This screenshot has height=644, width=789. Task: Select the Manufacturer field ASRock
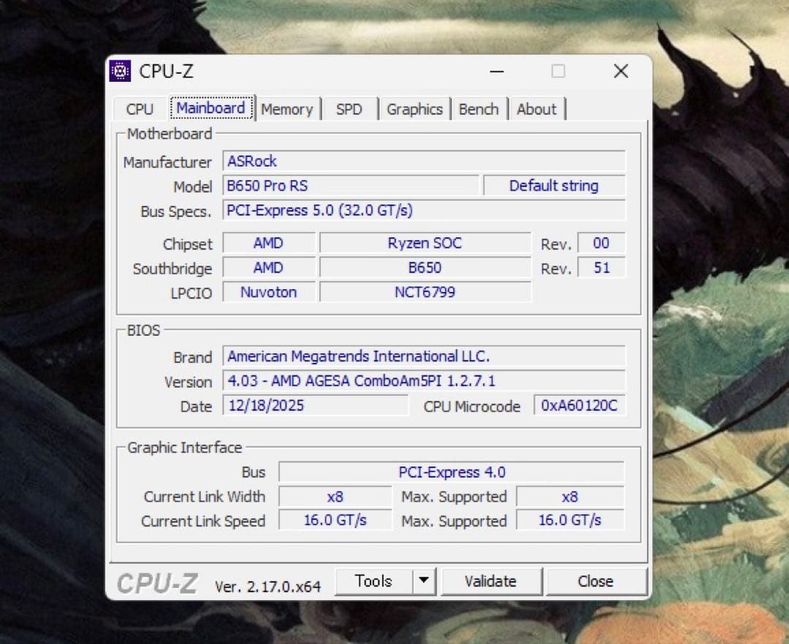tap(424, 161)
